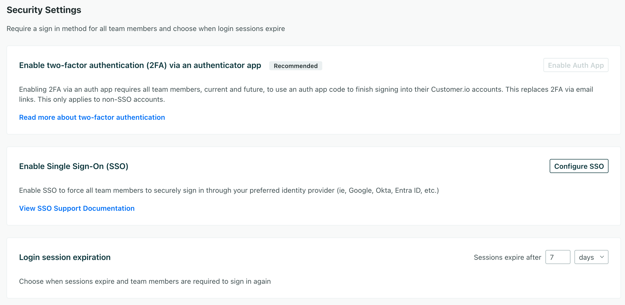Click the Require a sign in method subtitle
This screenshot has height=305, width=625.
[x=146, y=29]
